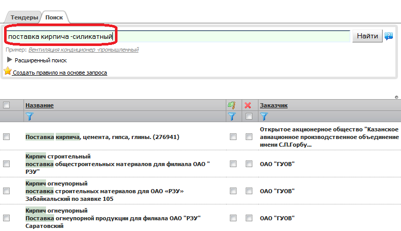Check delete box for Поставка кирпича, цемента row
The height and width of the screenshot is (231, 401).
249,137
